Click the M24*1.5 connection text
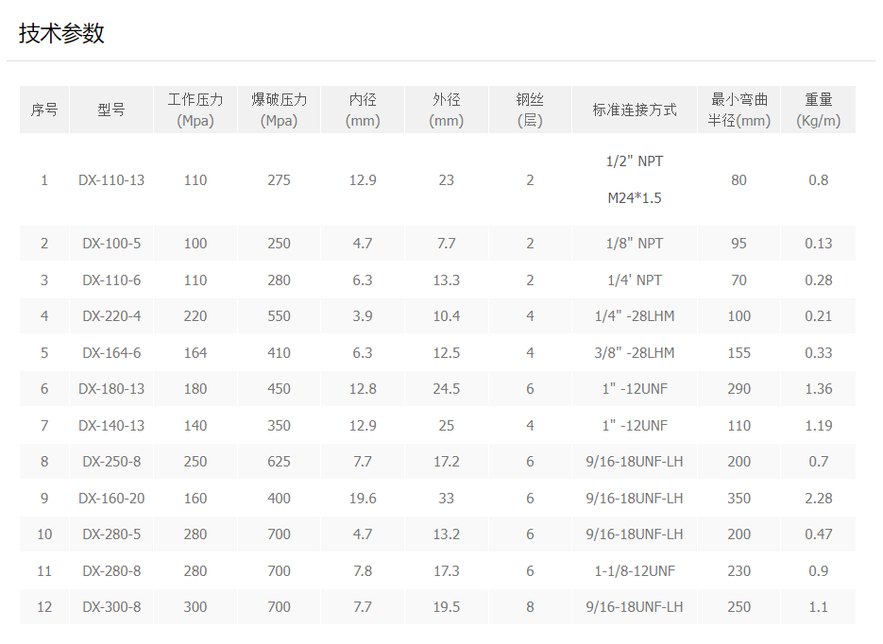This screenshot has height=644, width=883. click(x=635, y=198)
